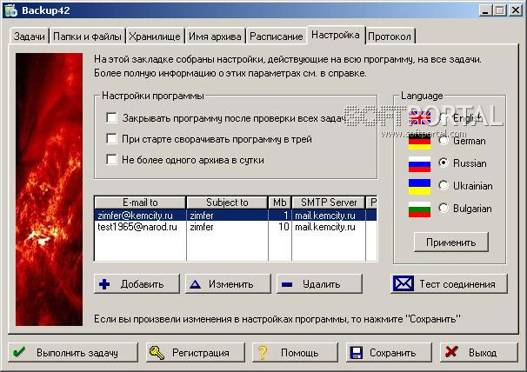Enable Закрывать программу после проверки checkbox

111,117
